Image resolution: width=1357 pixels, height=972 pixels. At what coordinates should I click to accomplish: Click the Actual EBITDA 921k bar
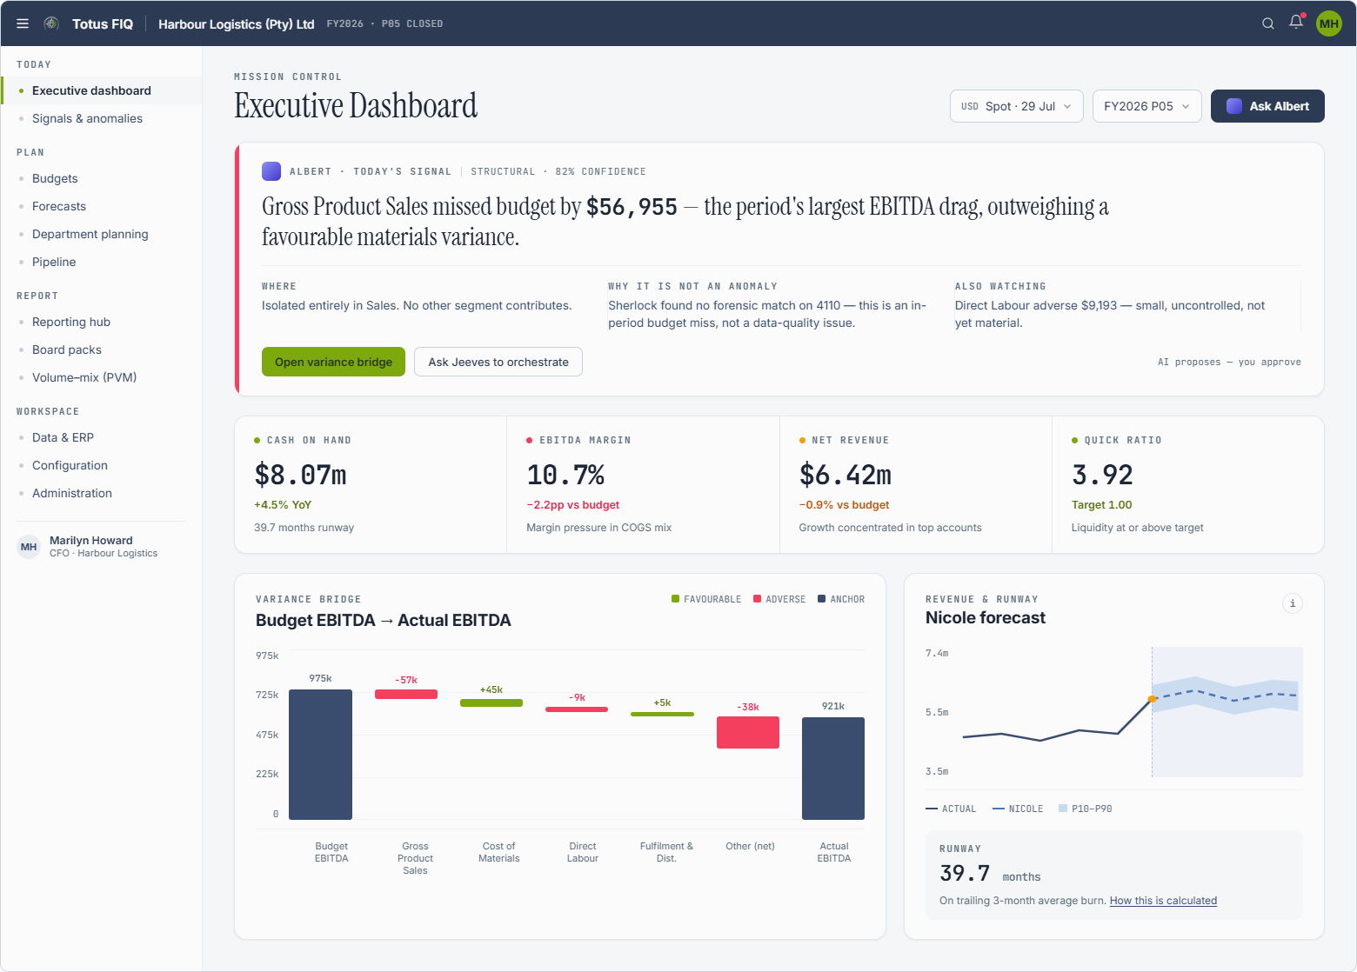tap(833, 769)
